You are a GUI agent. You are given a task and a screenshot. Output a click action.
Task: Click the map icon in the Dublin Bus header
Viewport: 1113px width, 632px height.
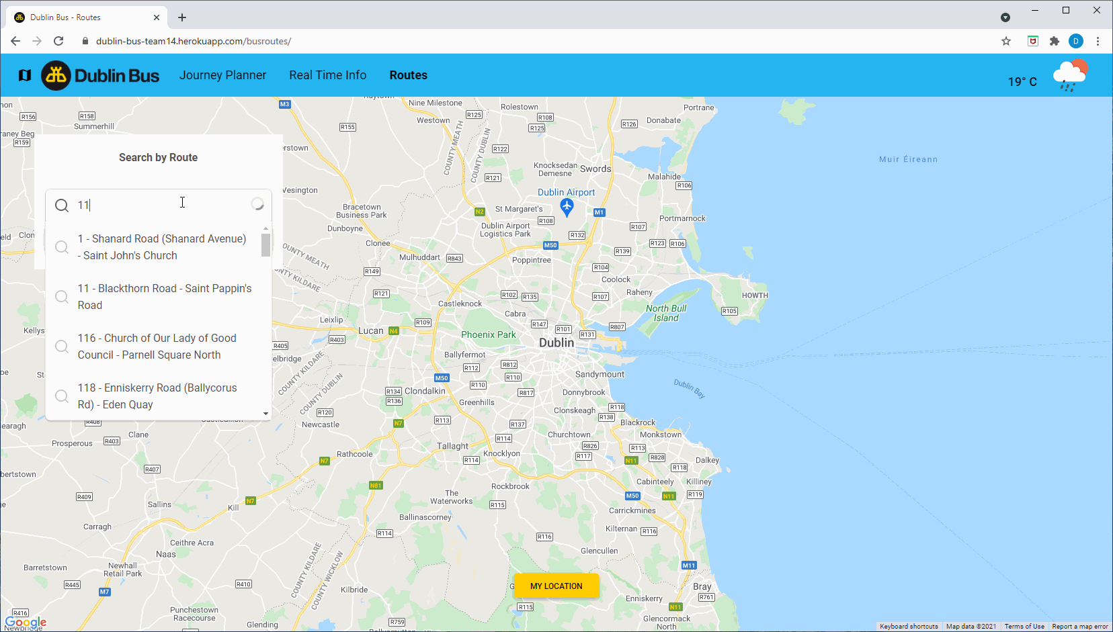coord(25,75)
